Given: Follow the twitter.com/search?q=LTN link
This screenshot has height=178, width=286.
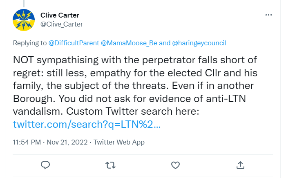Looking at the screenshot, I should click(x=87, y=124).
